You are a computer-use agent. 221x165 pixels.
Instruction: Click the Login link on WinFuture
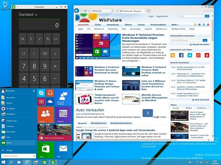point(151,16)
